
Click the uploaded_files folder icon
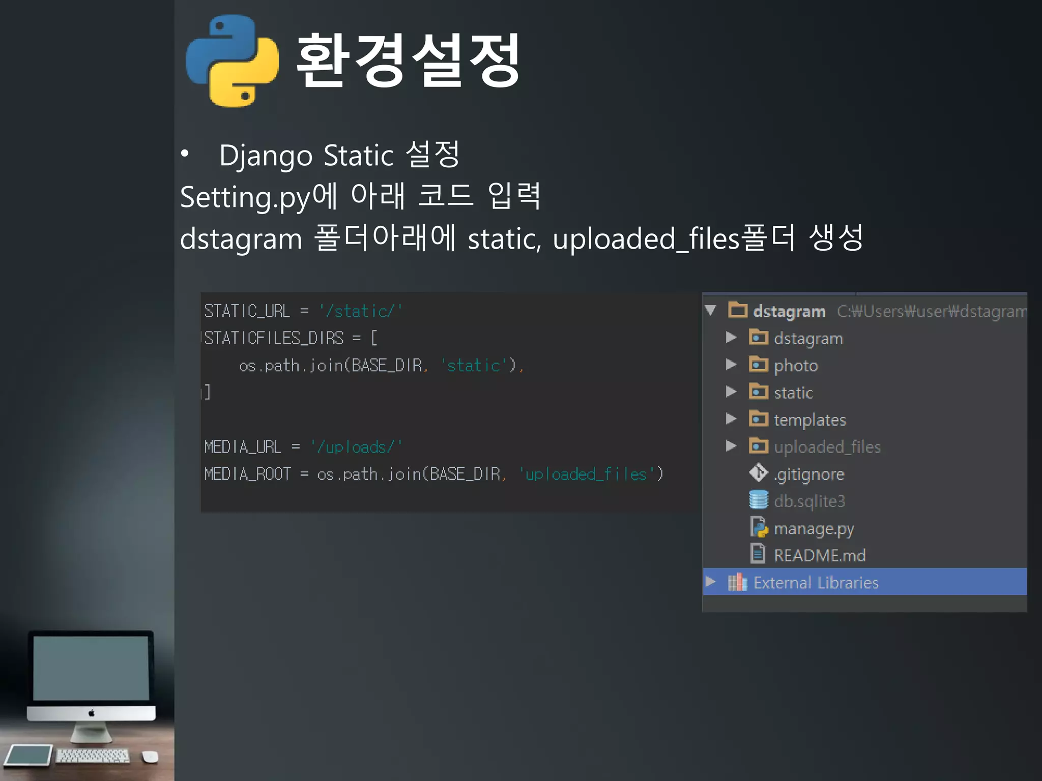(x=759, y=445)
